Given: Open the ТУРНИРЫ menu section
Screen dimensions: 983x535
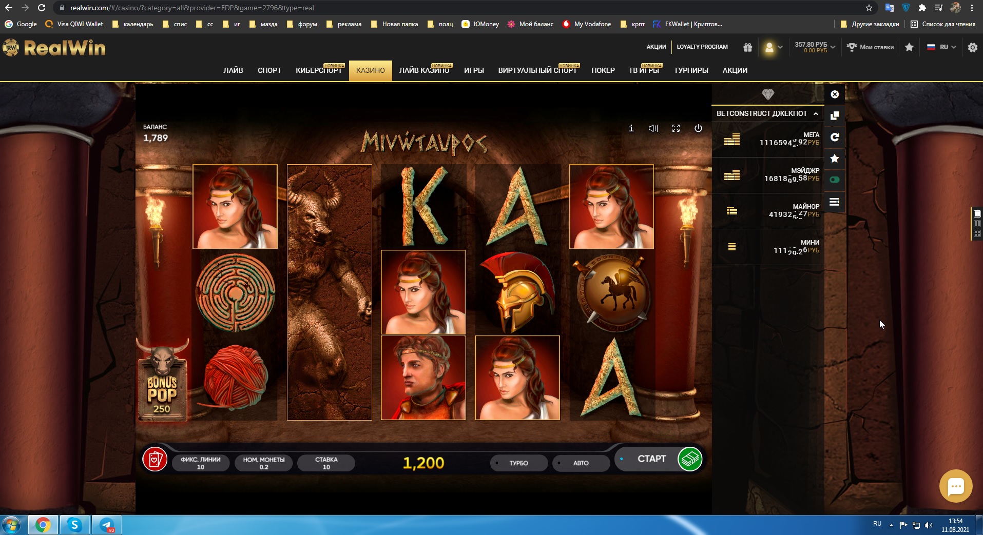Looking at the screenshot, I should coord(690,70).
